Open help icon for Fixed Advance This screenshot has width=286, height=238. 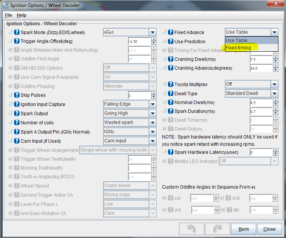point(171,32)
